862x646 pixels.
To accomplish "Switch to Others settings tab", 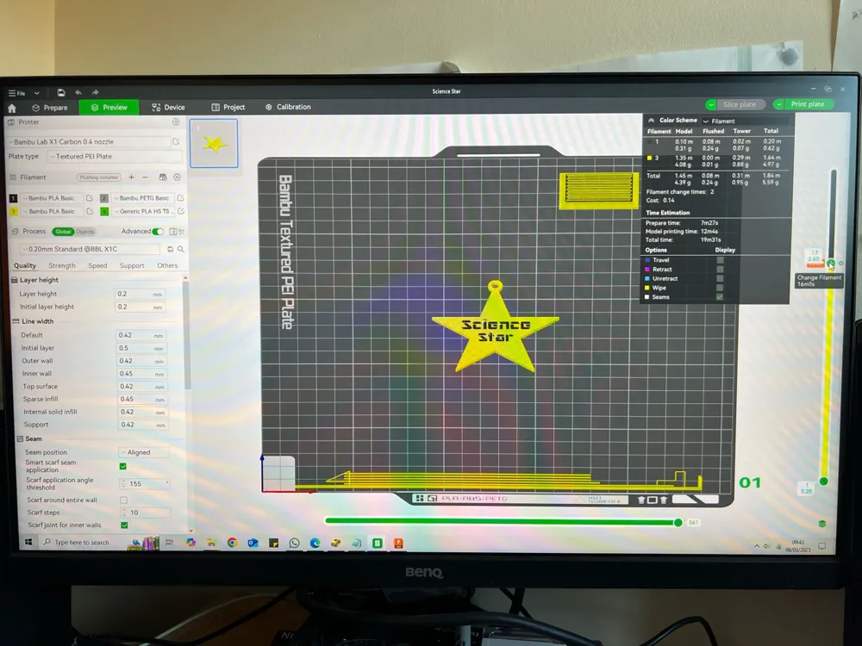I will pyautogui.click(x=167, y=266).
